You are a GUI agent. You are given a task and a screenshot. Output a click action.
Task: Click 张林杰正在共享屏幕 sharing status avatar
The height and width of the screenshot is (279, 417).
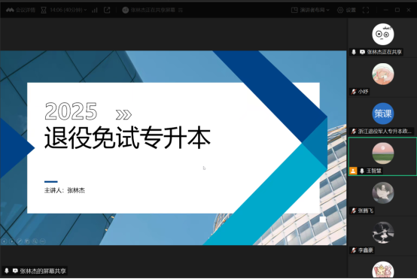point(126,10)
